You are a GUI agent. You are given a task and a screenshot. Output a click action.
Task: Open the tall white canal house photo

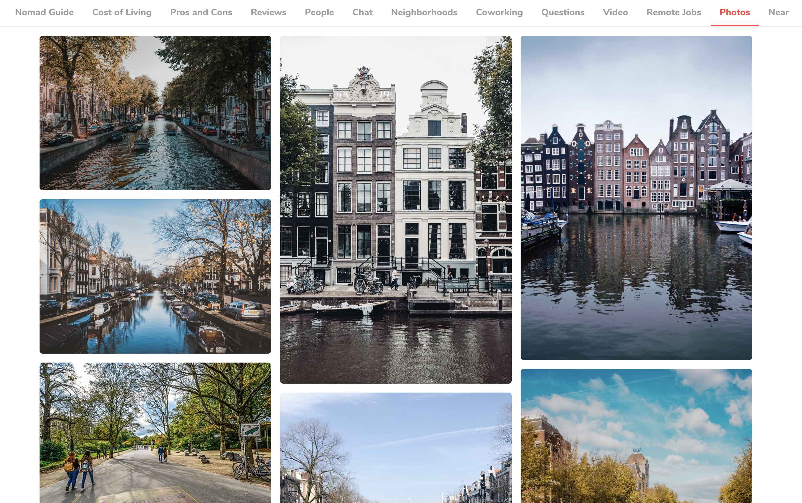point(395,209)
